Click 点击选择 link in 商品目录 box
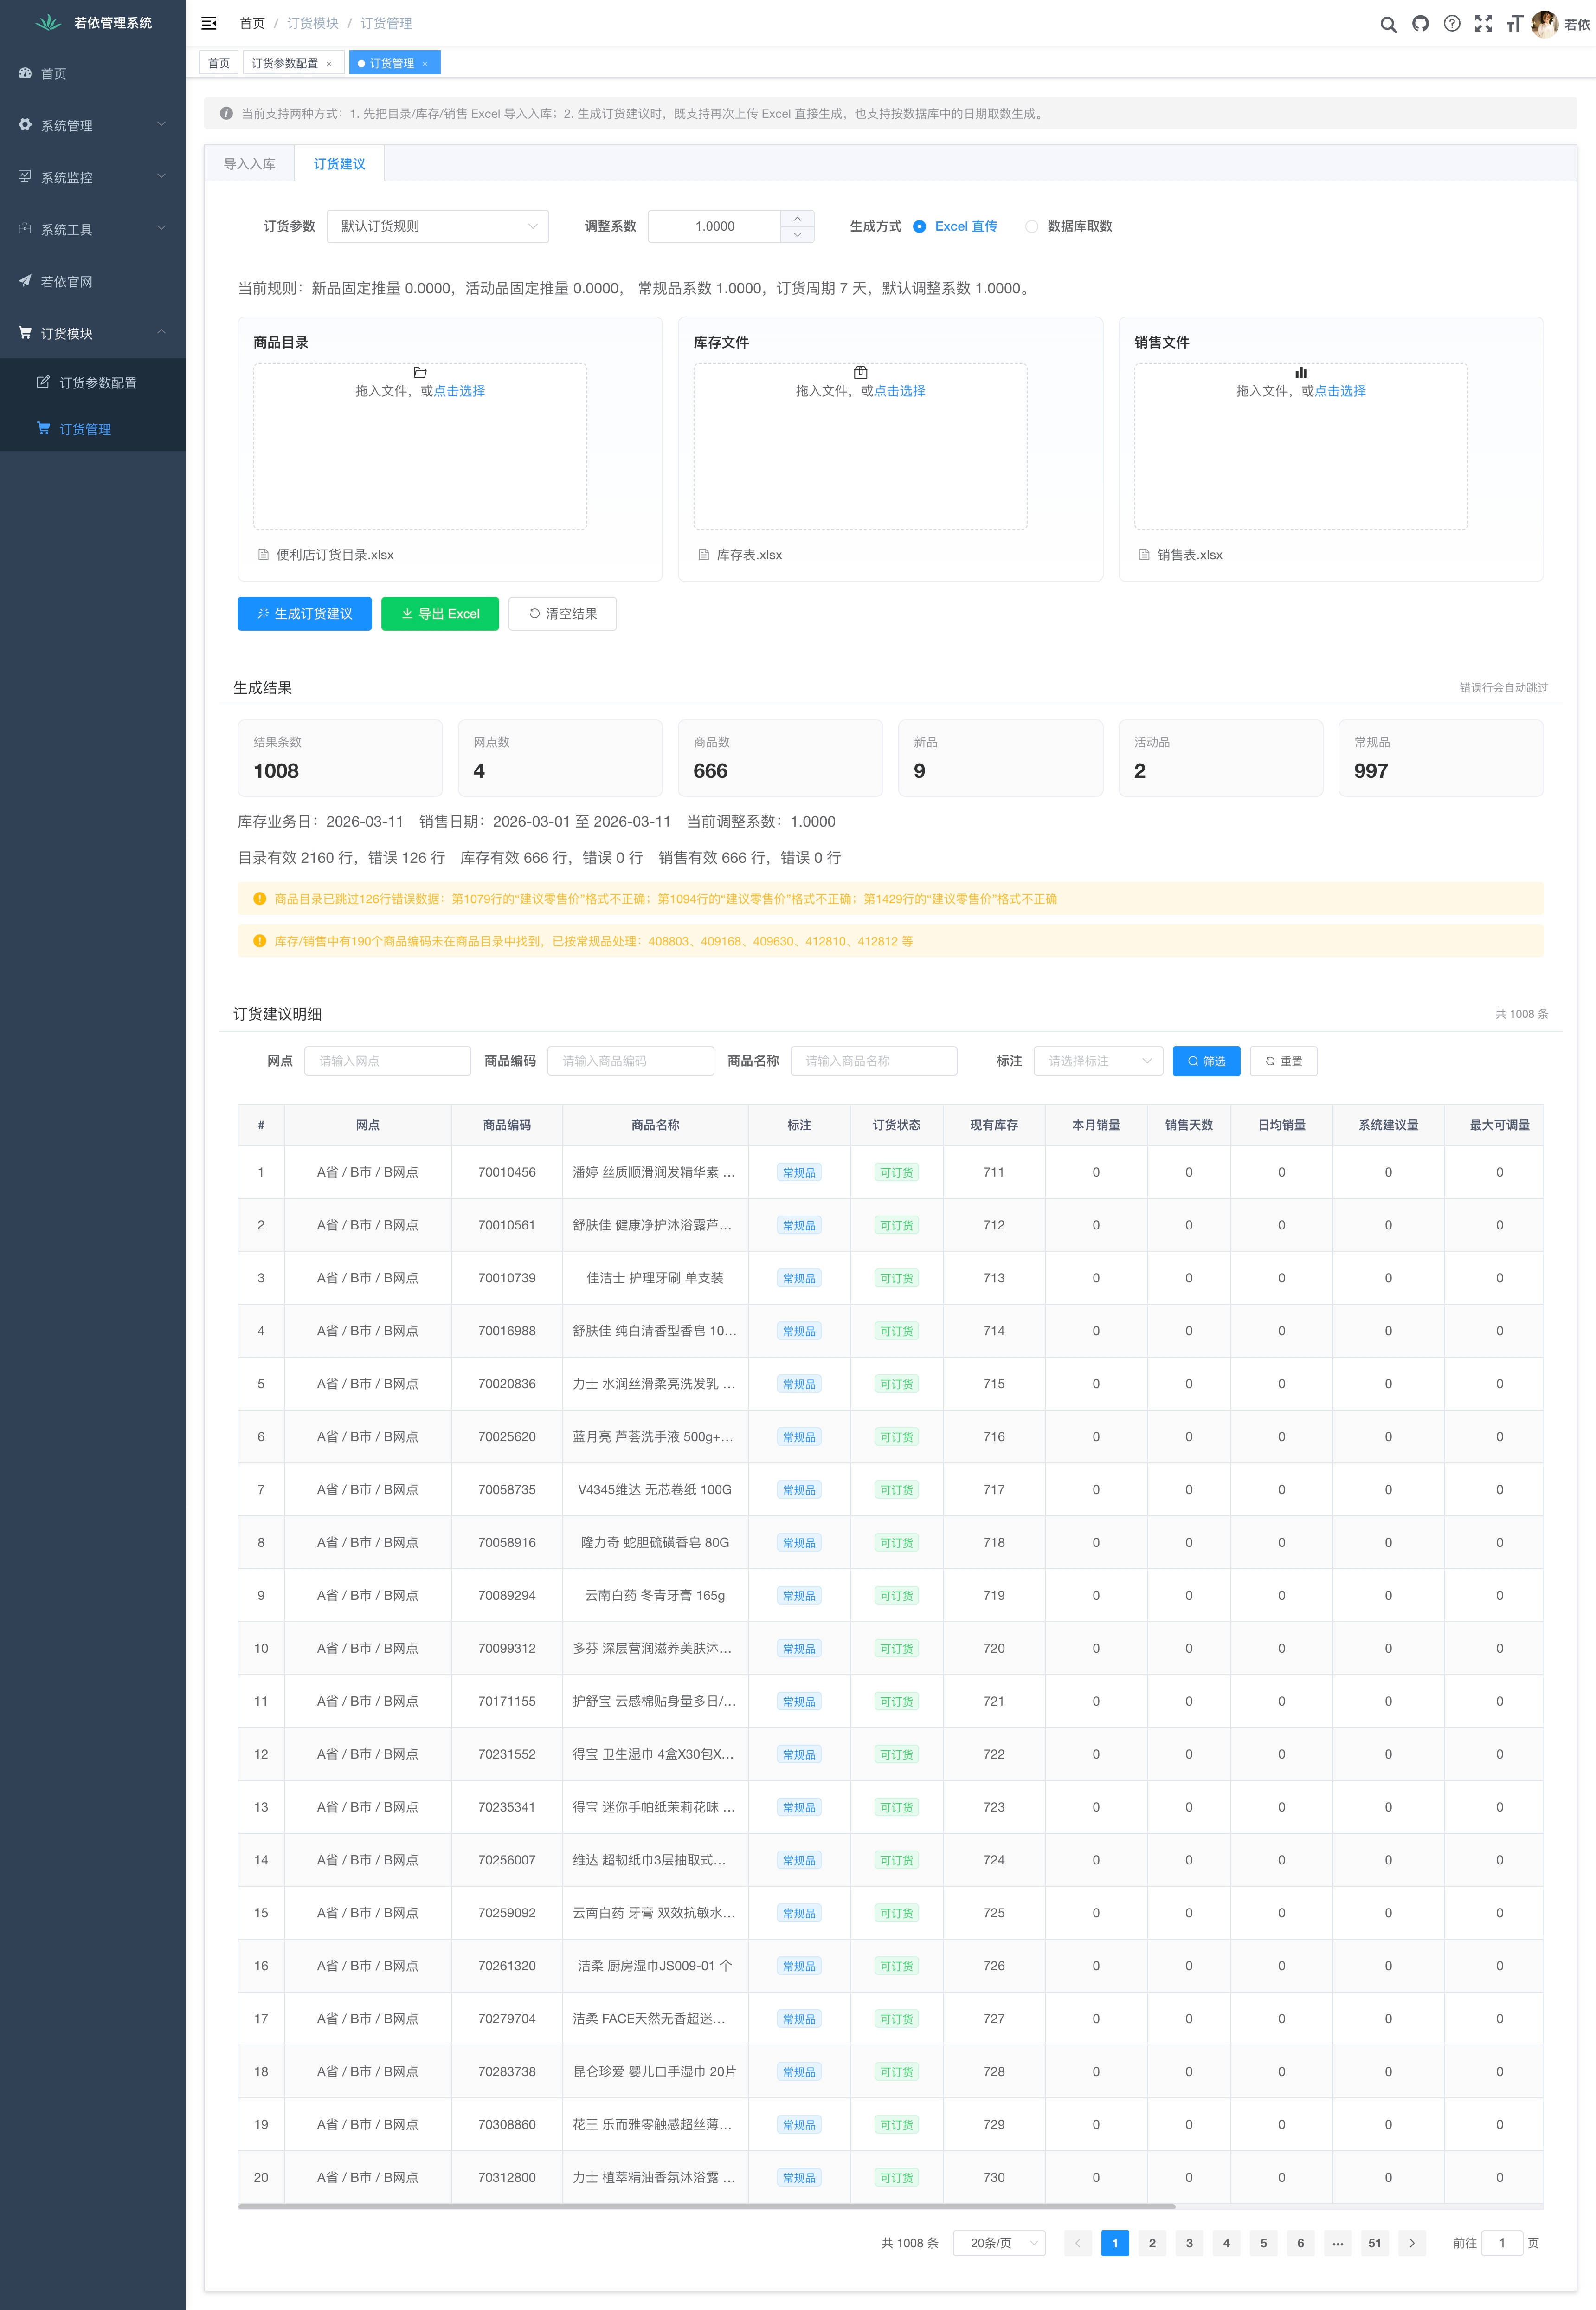Screen dimensions: 1596x2310 (x=459, y=391)
